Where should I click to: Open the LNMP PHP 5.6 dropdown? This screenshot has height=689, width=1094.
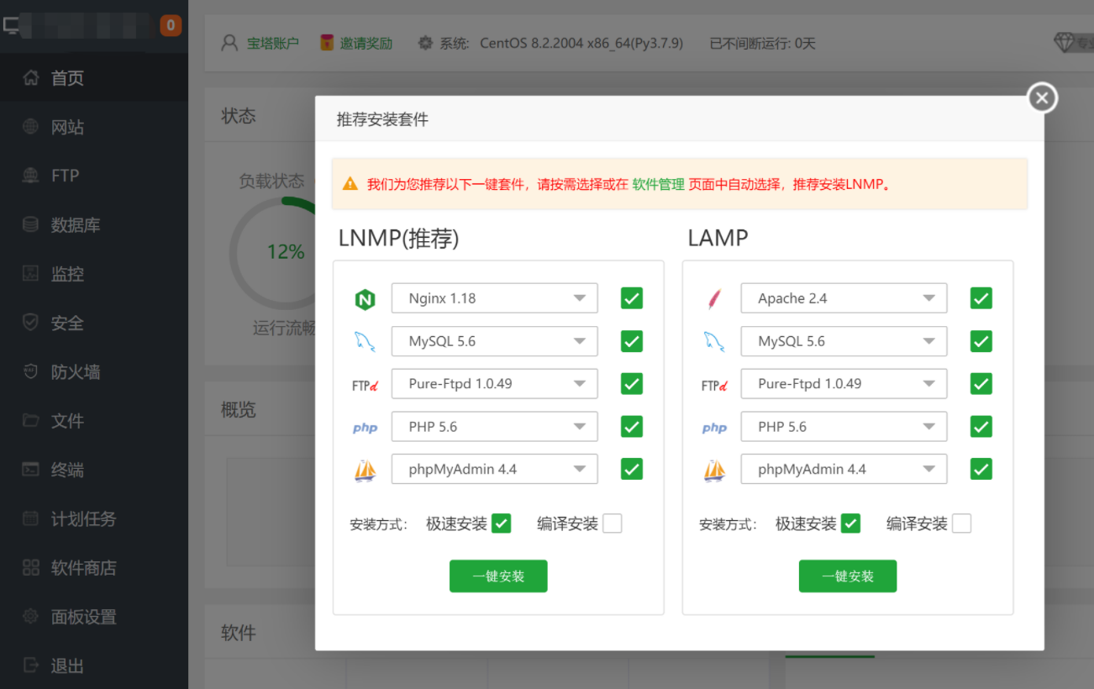pos(495,427)
